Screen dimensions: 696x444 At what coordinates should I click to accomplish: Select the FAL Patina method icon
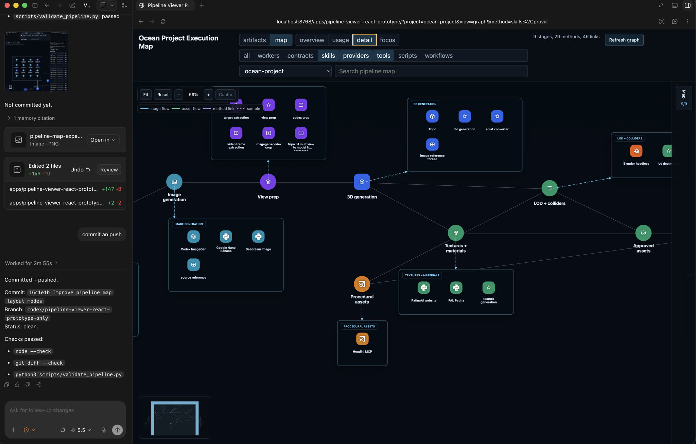point(456,288)
